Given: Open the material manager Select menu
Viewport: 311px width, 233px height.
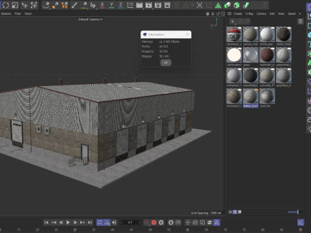Looking at the screenshot, I should (x=292, y=14).
